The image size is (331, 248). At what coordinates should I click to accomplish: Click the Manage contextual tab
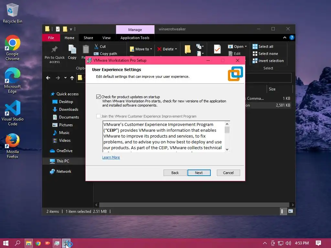(x=135, y=30)
